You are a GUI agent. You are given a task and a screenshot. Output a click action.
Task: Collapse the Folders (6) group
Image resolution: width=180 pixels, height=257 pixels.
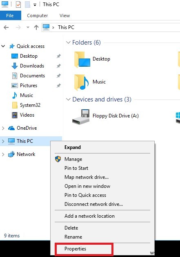(x=68, y=43)
